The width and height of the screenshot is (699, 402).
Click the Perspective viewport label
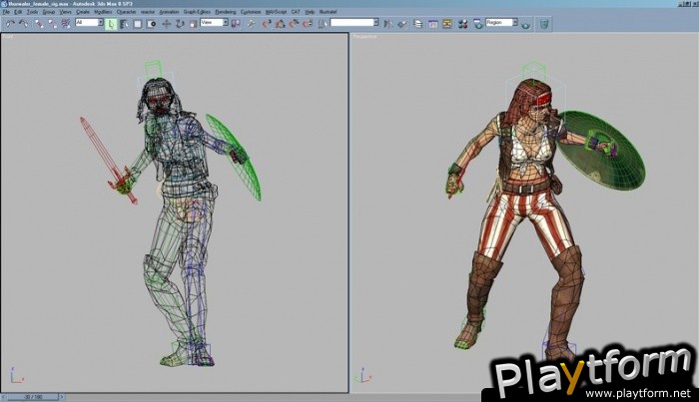point(363,37)
